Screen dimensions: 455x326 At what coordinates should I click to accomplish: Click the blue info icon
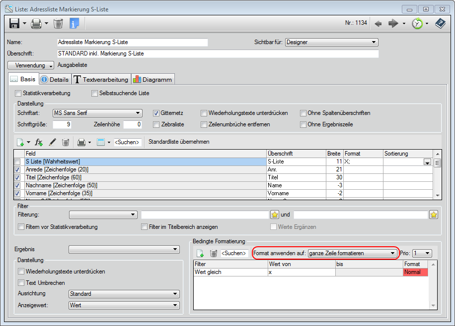74,23
